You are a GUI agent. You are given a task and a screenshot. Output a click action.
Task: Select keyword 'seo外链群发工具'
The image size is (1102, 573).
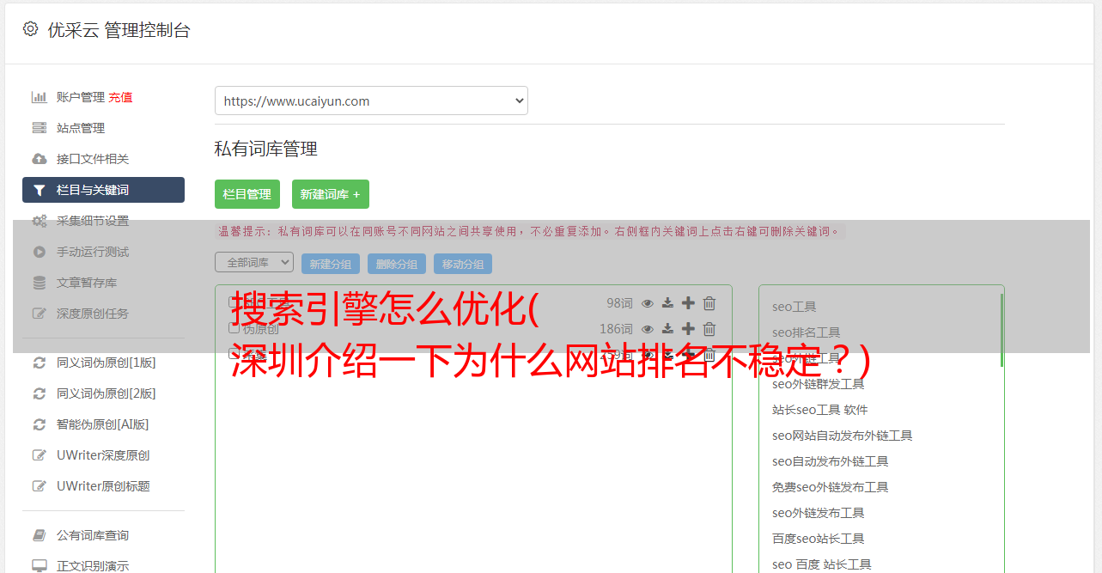click(x=819, y=384)
